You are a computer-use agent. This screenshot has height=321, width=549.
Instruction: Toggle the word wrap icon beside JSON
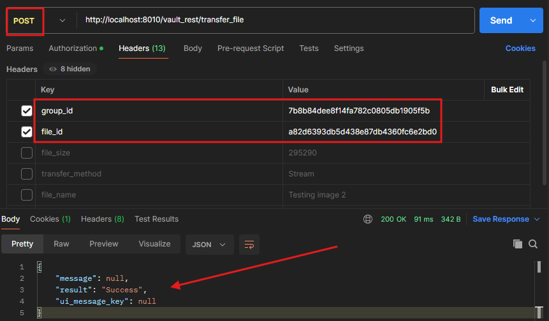click(249, 245)
